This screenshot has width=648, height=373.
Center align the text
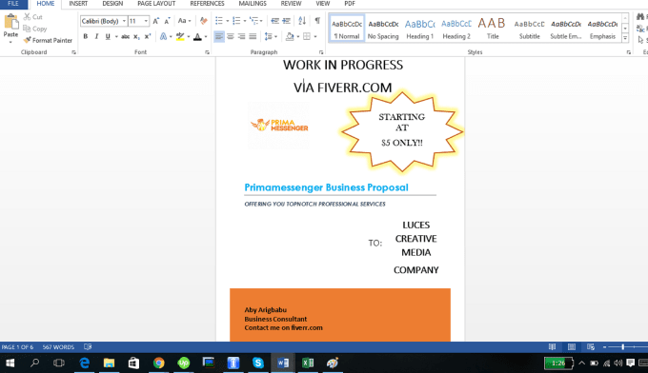pyautogui.click(x=231, y=37)
